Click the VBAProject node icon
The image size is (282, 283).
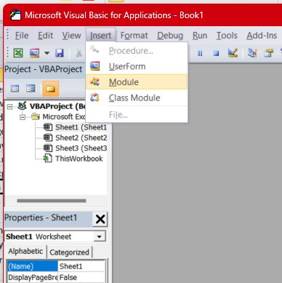click(x=23, y=105)
